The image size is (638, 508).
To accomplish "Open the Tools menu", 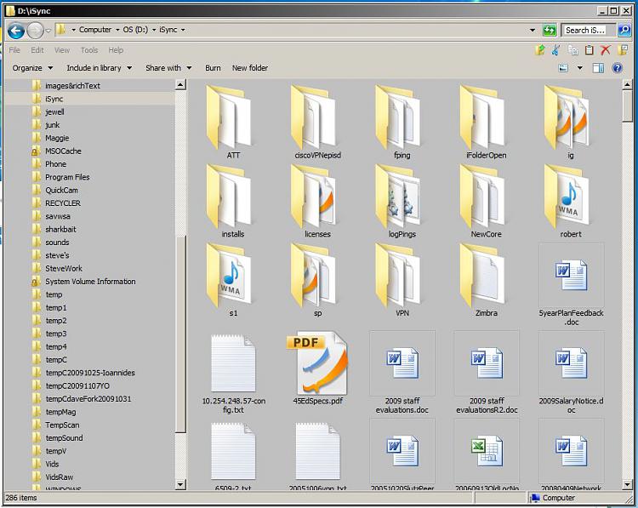I will 89,50.
